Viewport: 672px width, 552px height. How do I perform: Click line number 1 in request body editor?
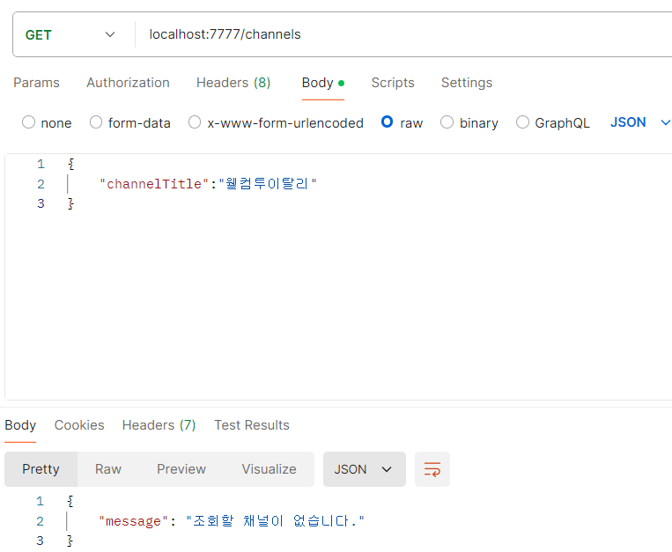tap(41, 164)
